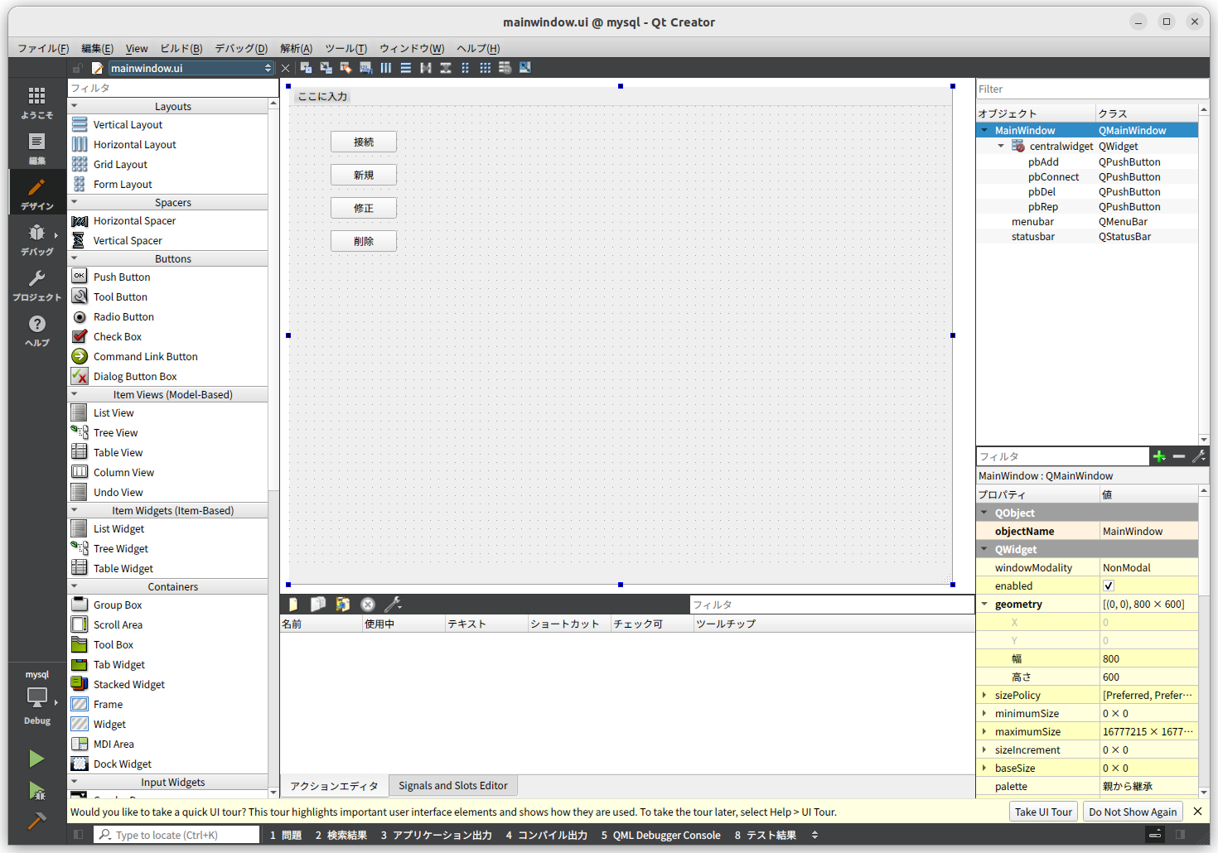
Task: Dismiss the UI tour info bar
Action: 1197,811
